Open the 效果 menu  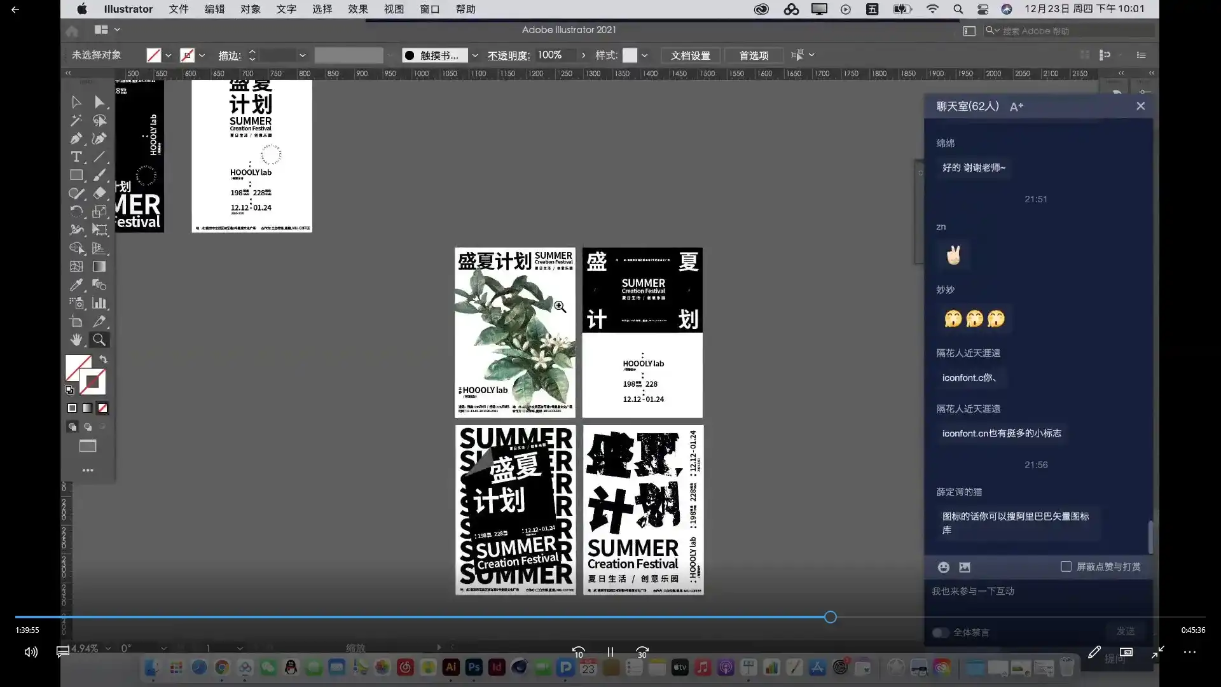[358, 9]
